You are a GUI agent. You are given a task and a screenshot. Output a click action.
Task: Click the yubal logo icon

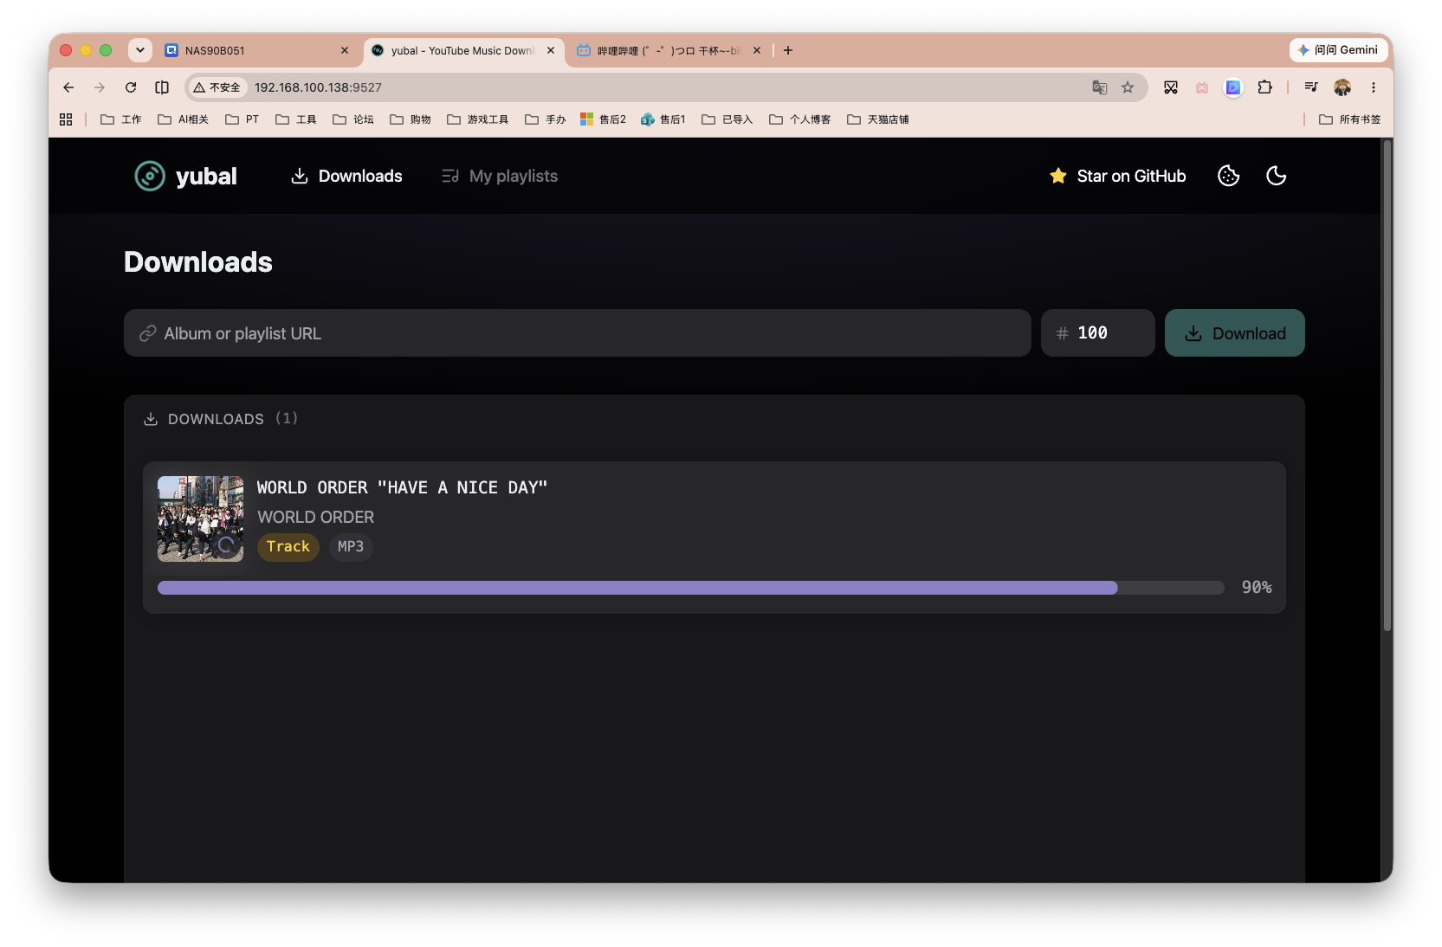[150, 176]
